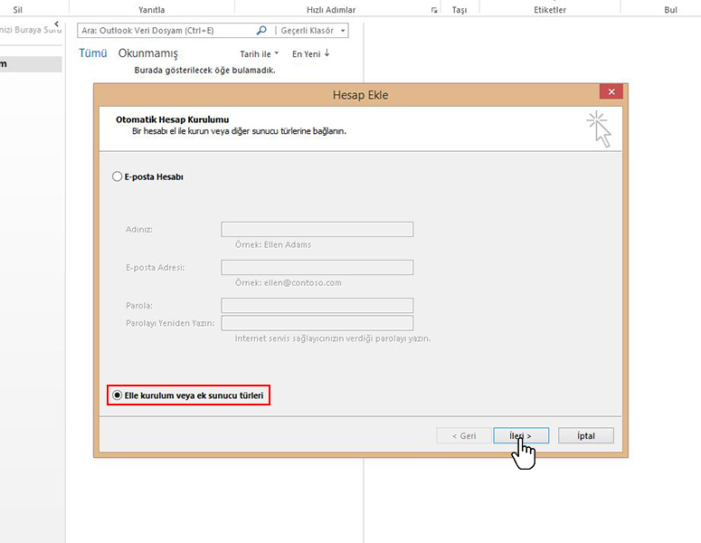Open the Hızlı Adımlar dialog launcher
Screen dimensions: 701x543
tap(435, 10)
